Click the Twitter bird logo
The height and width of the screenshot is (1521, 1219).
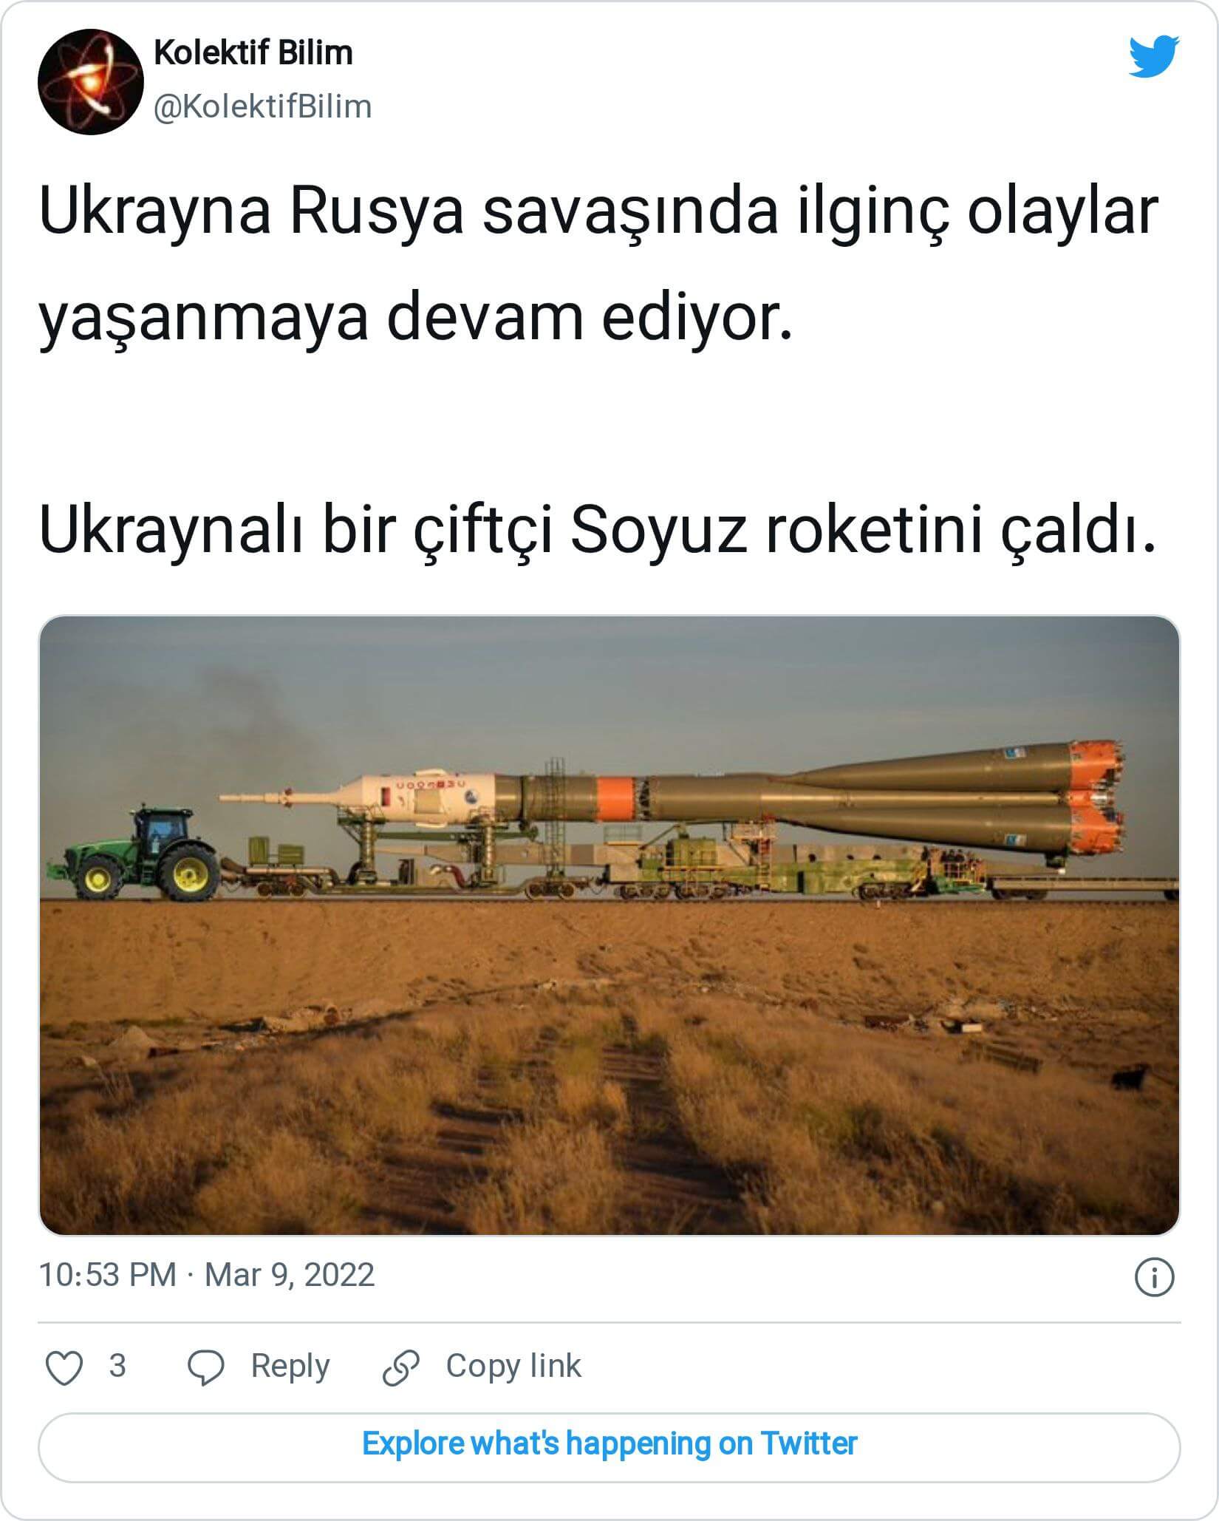point(1154,55)
